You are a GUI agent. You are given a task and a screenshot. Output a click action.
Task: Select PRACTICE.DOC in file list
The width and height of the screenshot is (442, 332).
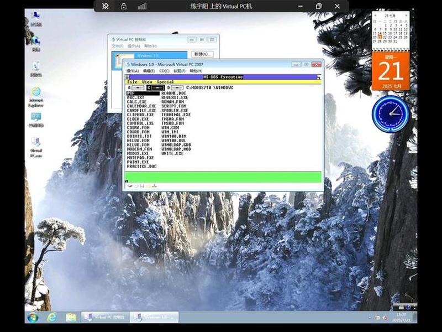141,167
